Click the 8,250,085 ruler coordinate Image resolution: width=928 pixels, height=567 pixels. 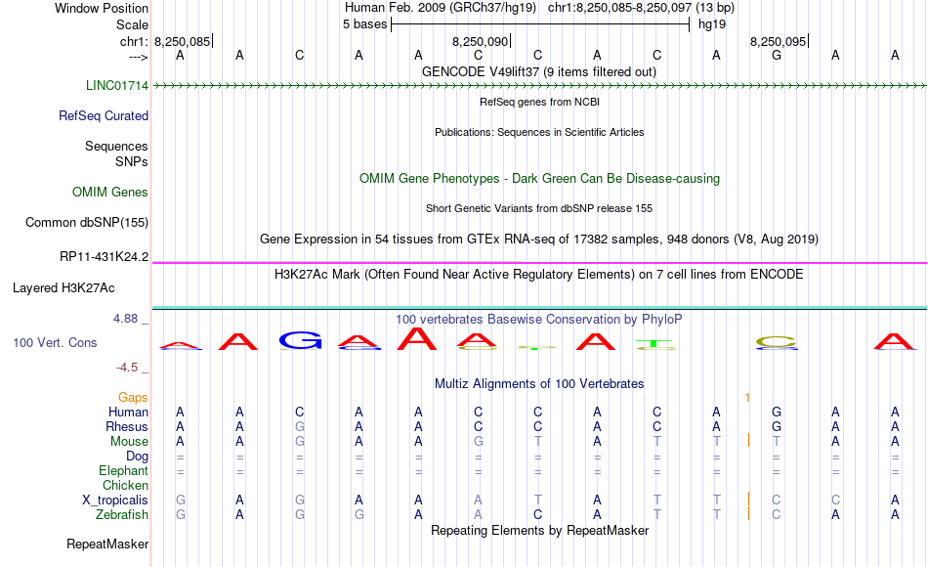183,41
